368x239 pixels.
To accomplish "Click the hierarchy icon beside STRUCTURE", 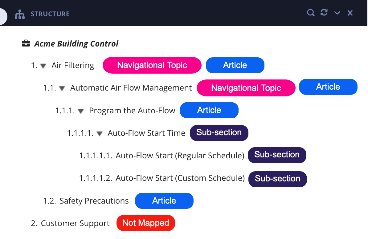I will point(20,14).
